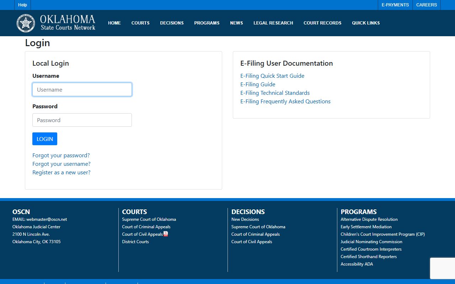Click the webmaster@oscn.net email in footer
The height and width of the screenshot is (284, 455).
[x=47, y=219]
